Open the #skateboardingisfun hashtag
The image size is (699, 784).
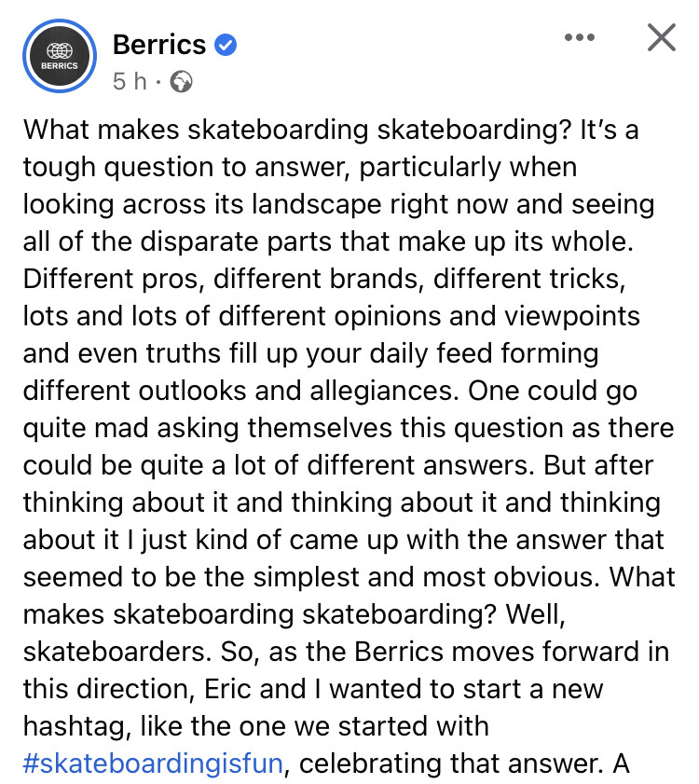pos(153,764)
